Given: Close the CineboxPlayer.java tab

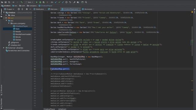Looking at the screenshot, I should 79,9.
